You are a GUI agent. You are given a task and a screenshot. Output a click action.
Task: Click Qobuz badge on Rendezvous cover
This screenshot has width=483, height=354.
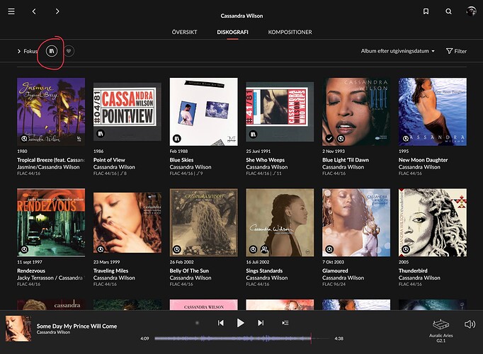[x=24, y=249]
